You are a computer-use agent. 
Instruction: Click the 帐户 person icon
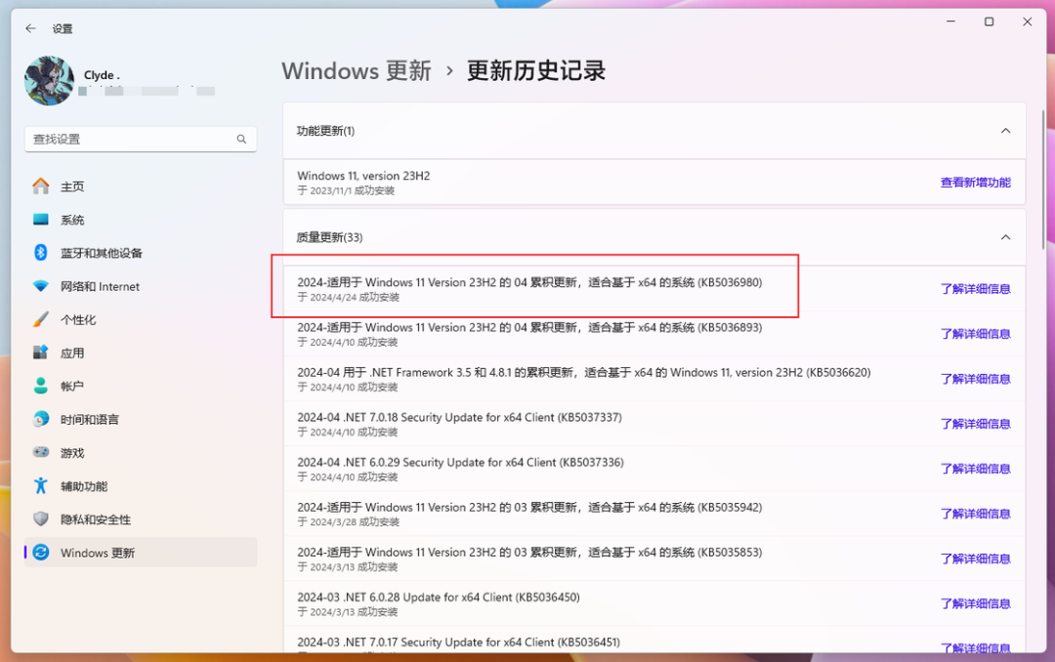(41, 387)
